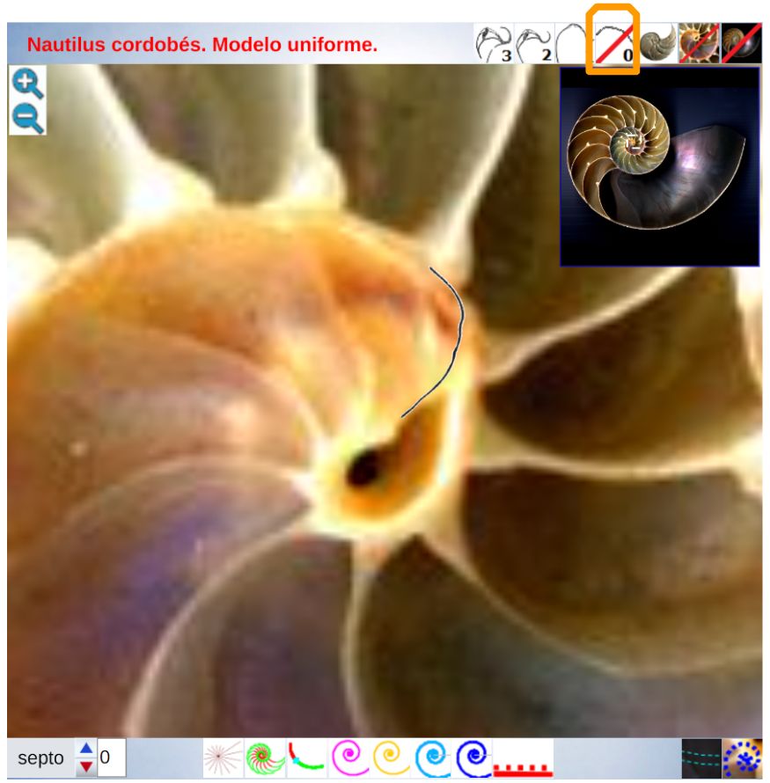Select the cyan dashed curves icon

[x=701, y=758]
